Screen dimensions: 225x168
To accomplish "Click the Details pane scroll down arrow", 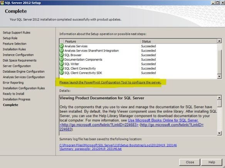I will 219,133.
